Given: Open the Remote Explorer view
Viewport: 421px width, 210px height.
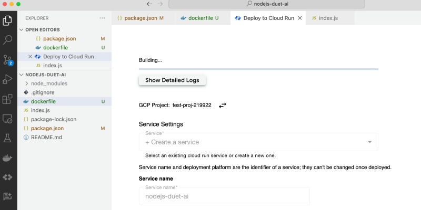Looking at the screenshot, I should pyautogui.click(x=7, y=119).
